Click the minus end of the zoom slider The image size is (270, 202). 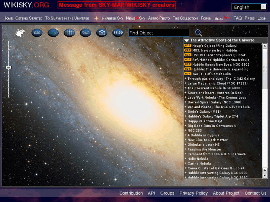point(4,41)
